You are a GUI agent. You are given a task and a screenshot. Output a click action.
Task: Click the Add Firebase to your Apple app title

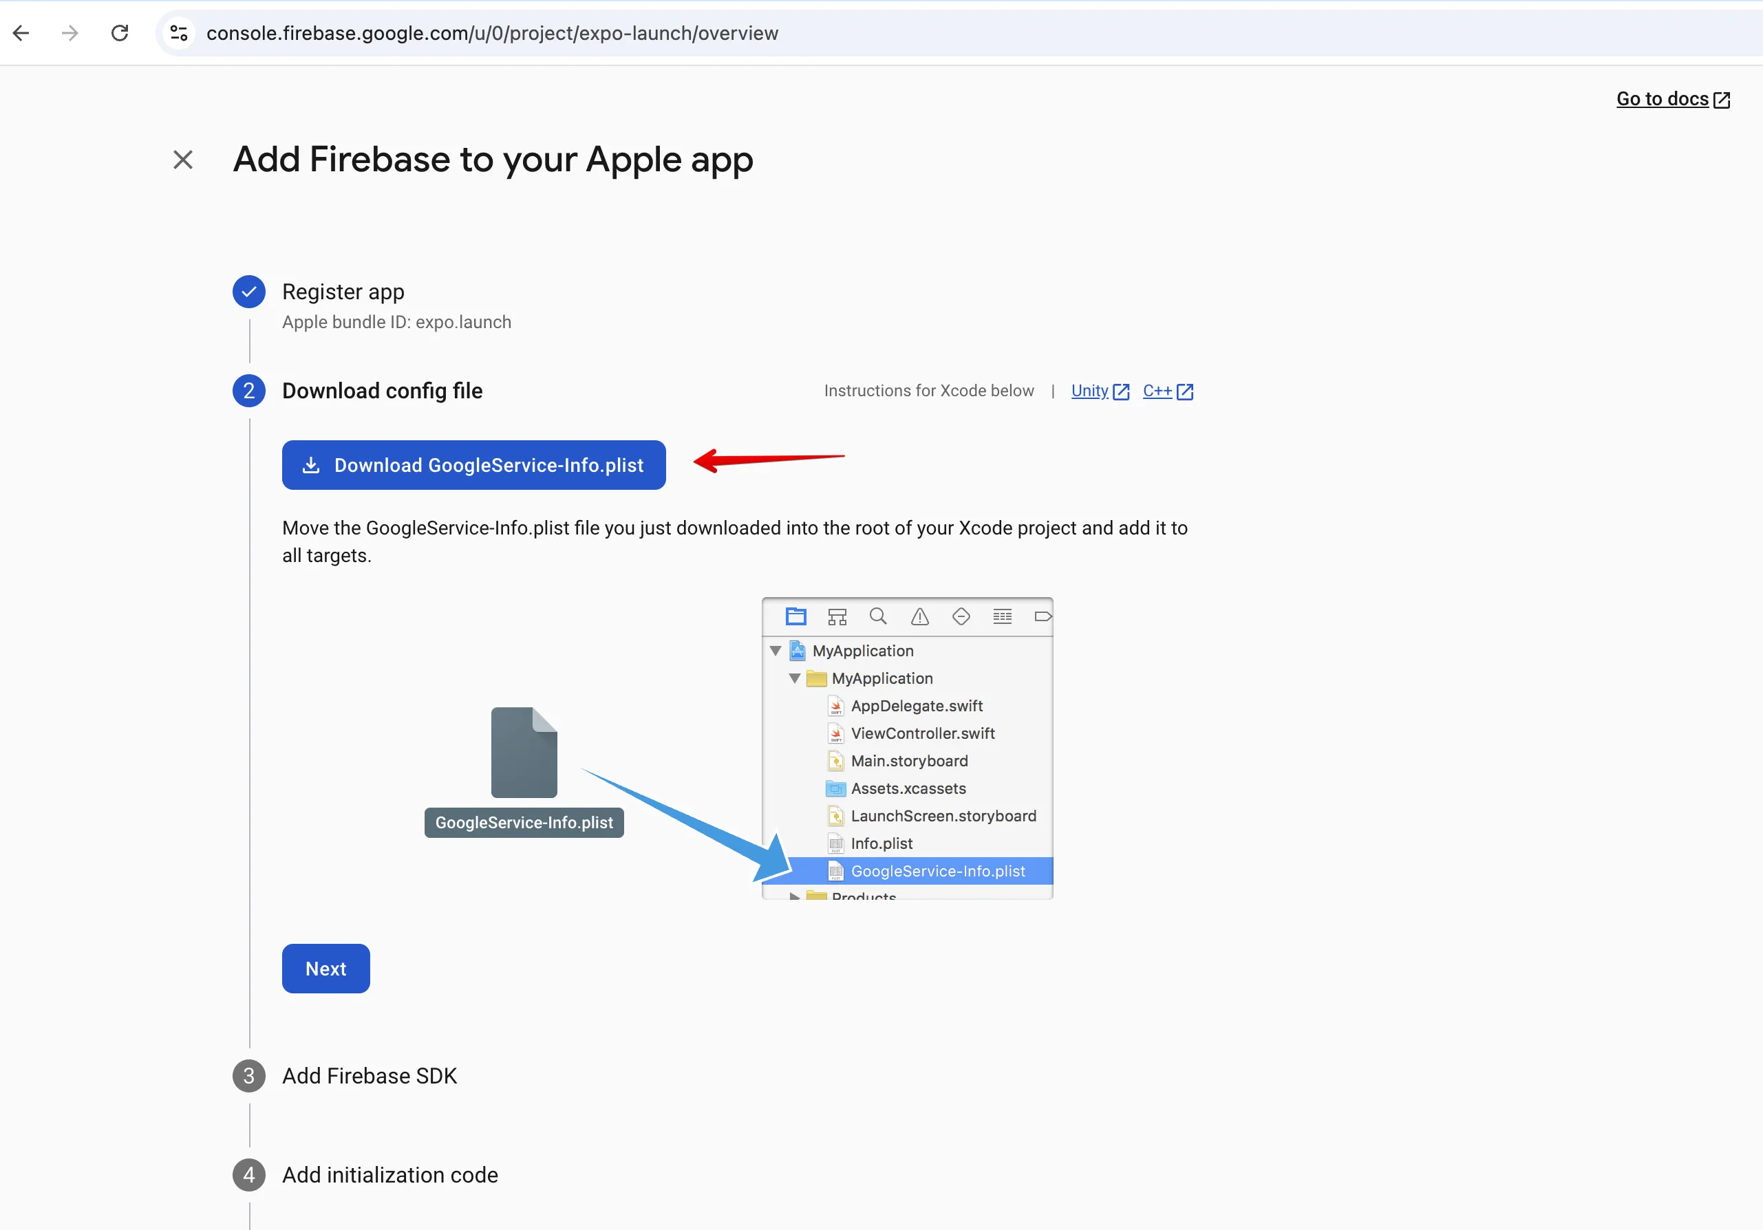click(x=493, y=160)
